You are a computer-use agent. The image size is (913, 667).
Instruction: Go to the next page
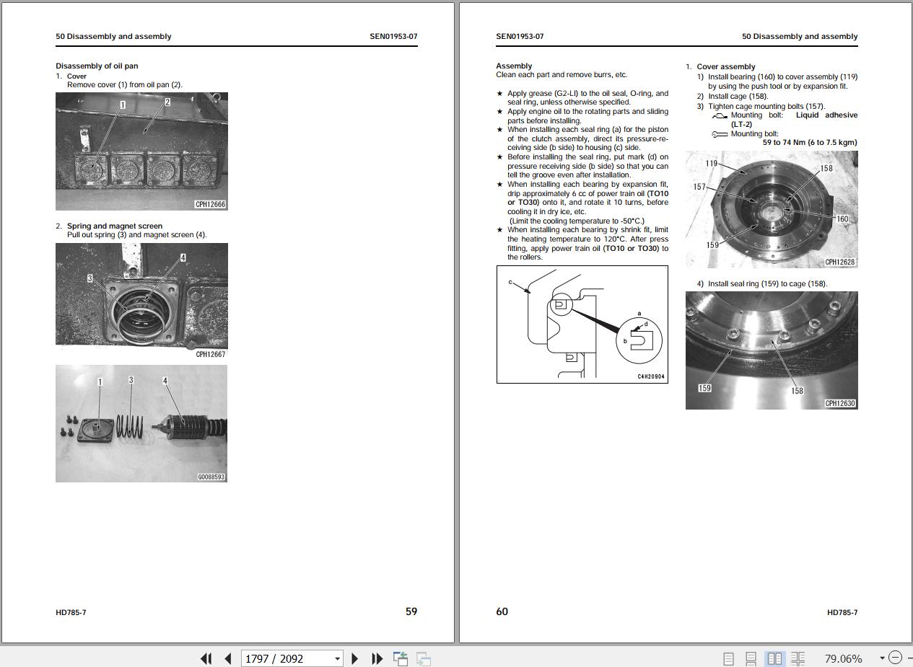tap(354, 658)
